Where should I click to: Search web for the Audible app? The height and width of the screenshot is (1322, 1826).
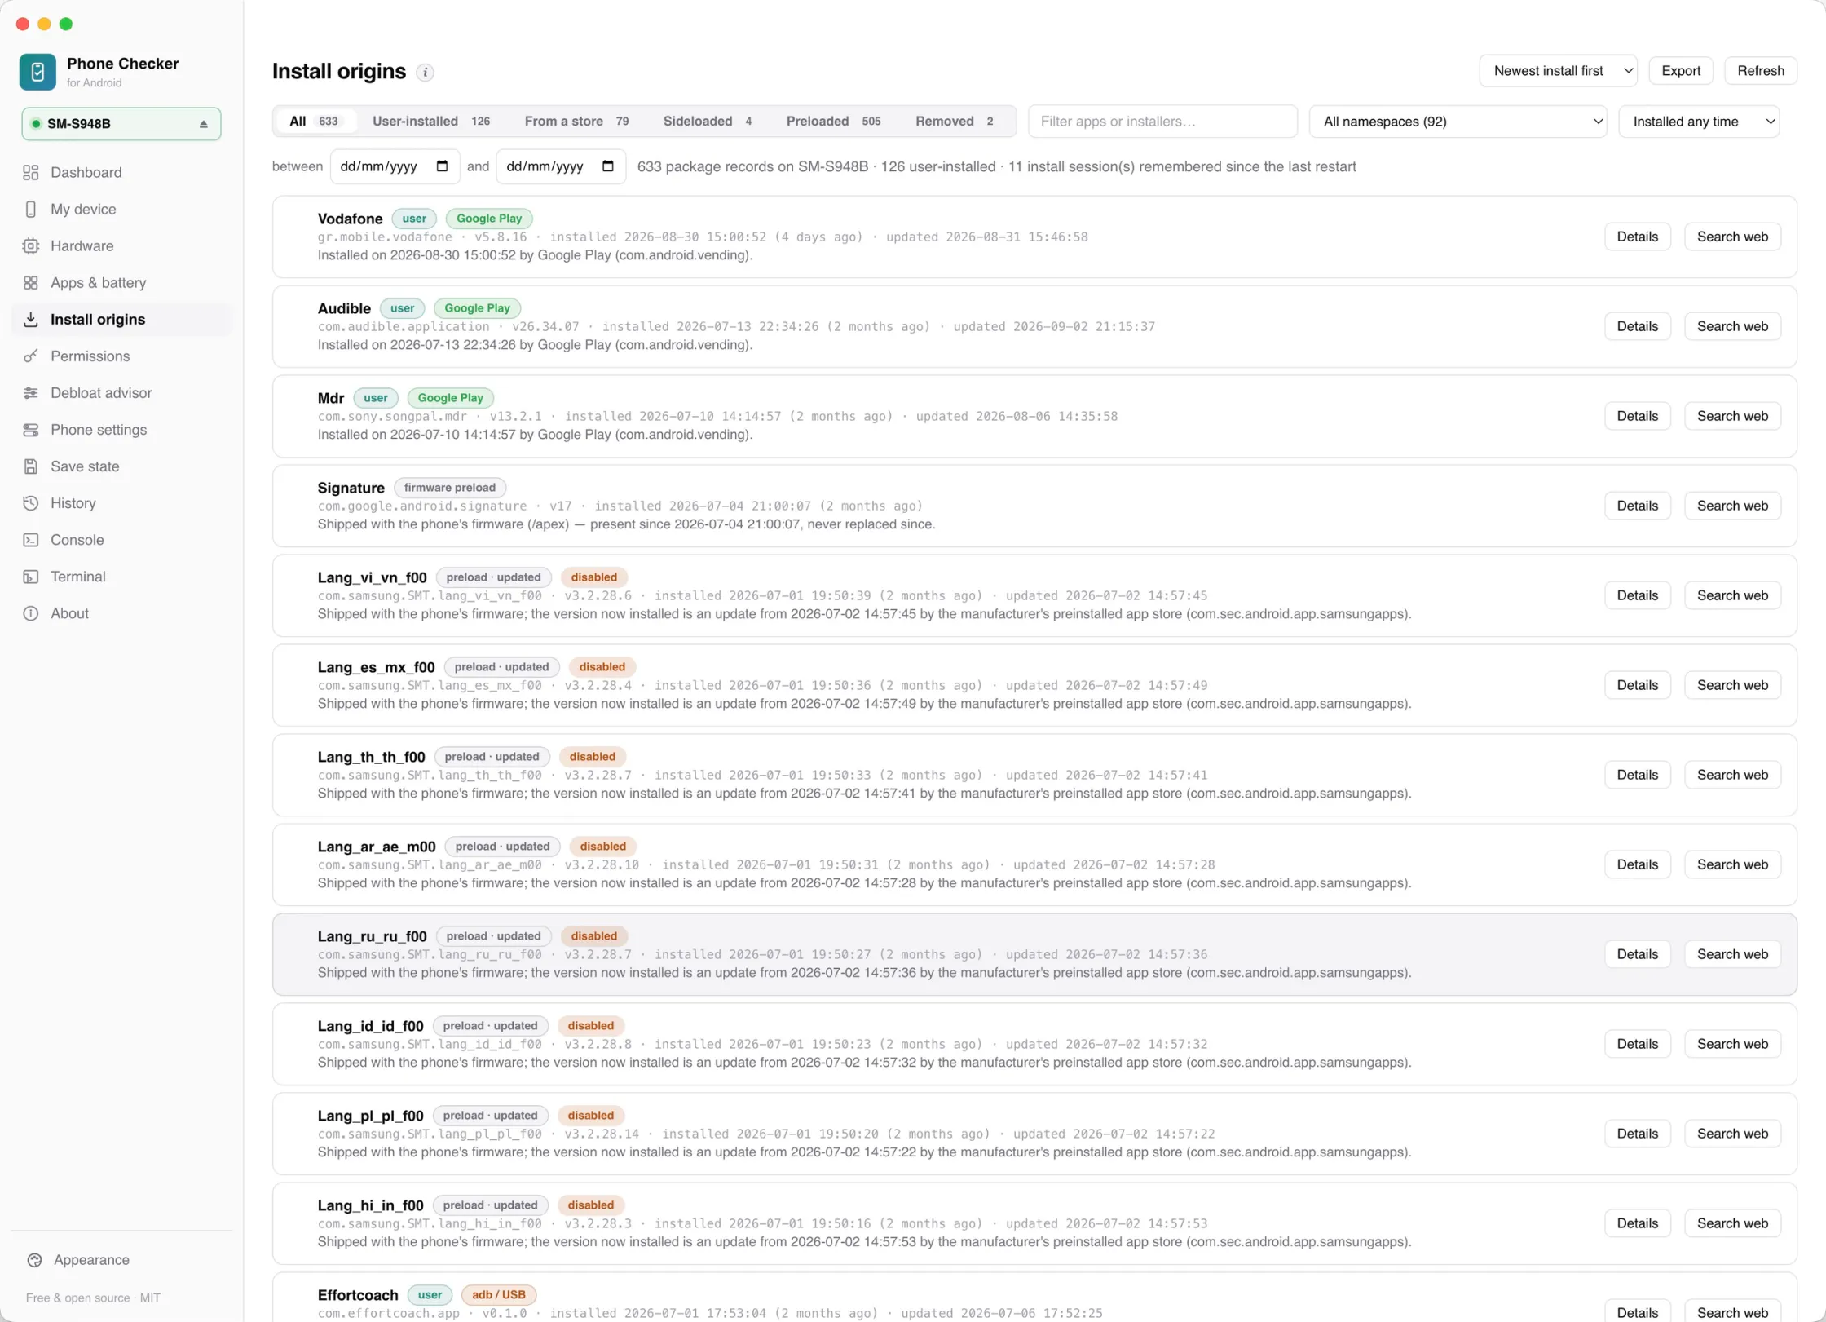click(1732, 326)
